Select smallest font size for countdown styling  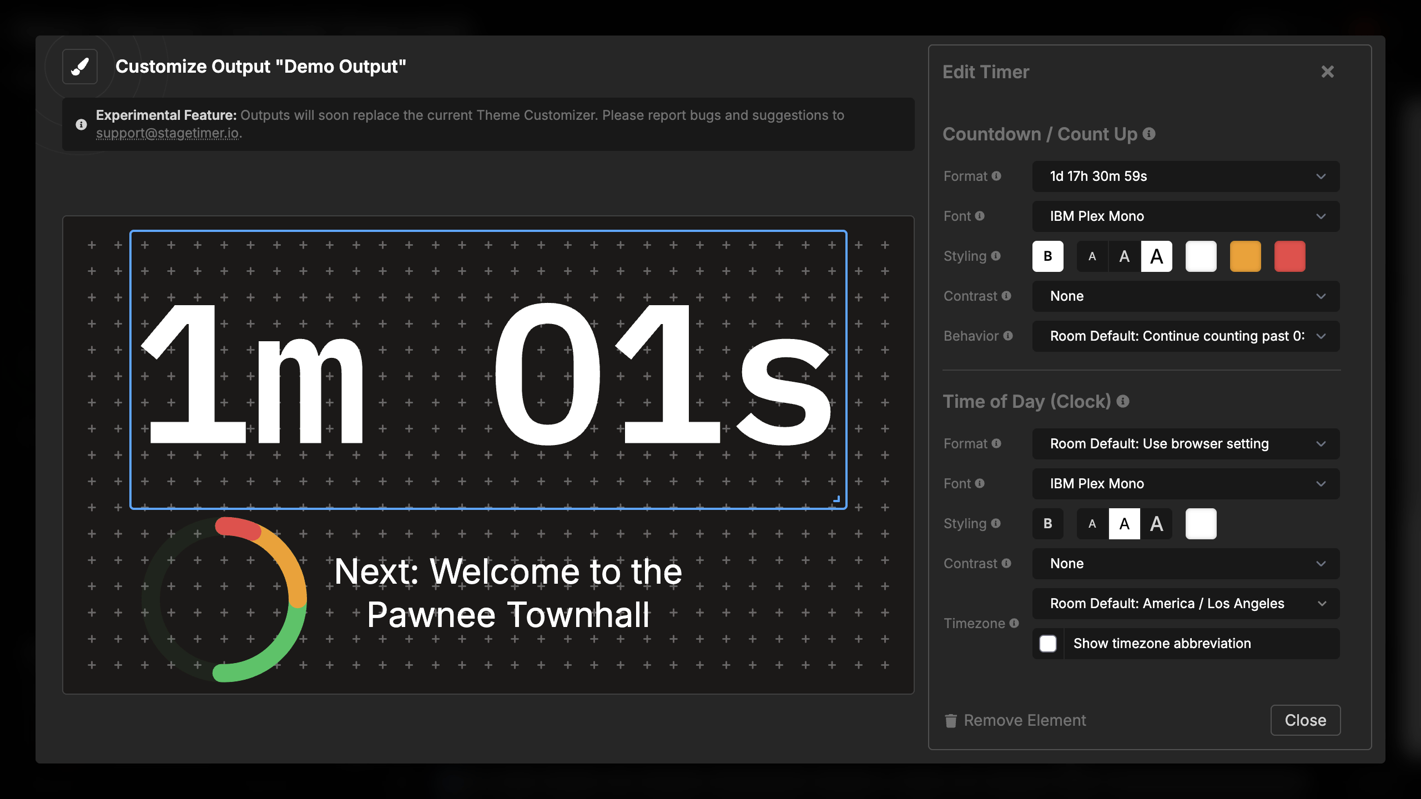[x=1092, y=256]
